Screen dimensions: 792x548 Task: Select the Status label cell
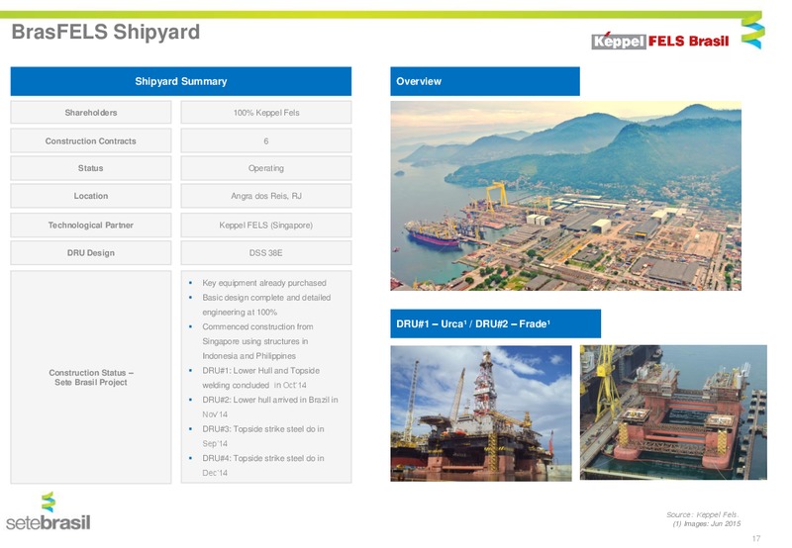(91, 168)
